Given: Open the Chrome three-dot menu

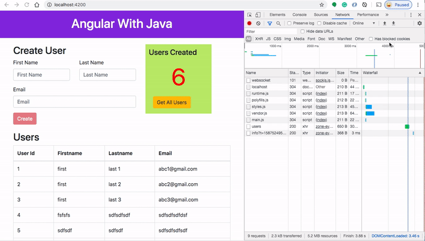Looking at the screenshot, I should pyautogui.click(x=418, y=5).
